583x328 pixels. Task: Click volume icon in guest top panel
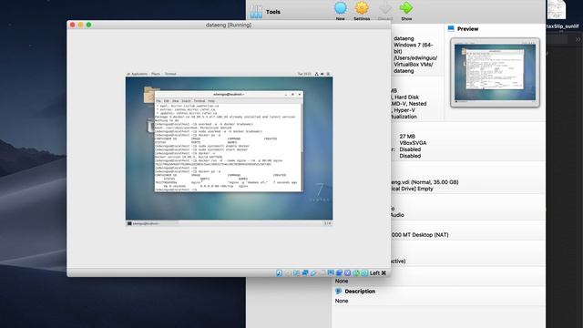[x=322, y=74]
